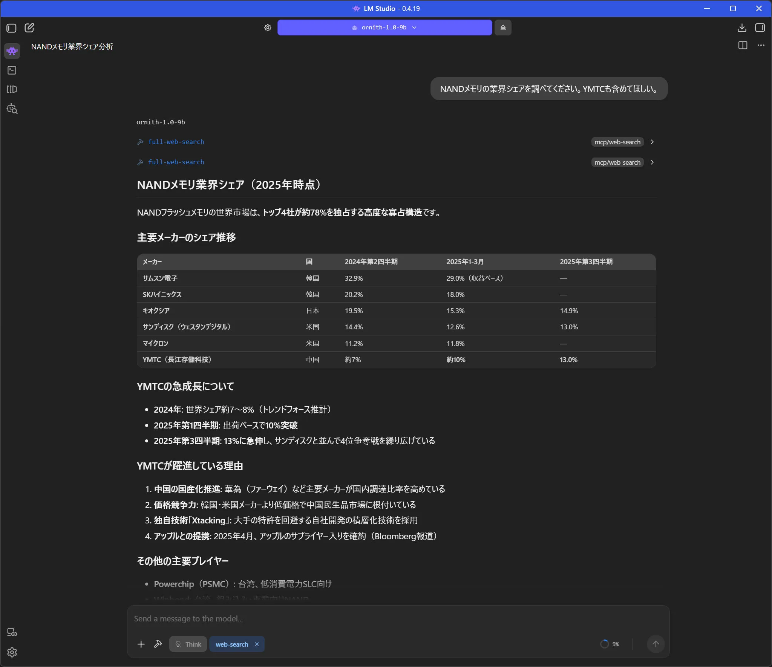
Task: Open the Developer terminal icon
Action: click(x=12, y=70)
